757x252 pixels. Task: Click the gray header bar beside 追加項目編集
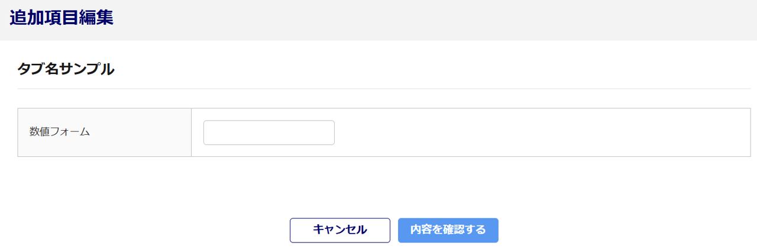[432, 20]
